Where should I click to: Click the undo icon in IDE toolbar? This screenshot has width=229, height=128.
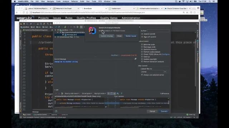pyautogui.click(x=31, y=24)
